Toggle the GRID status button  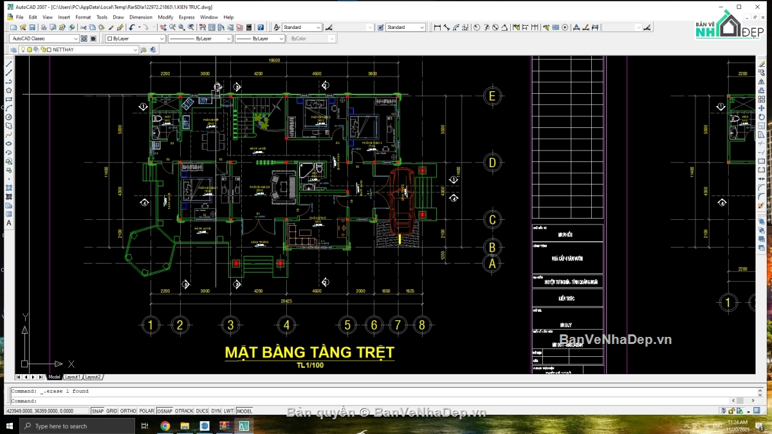pos(112,411)
